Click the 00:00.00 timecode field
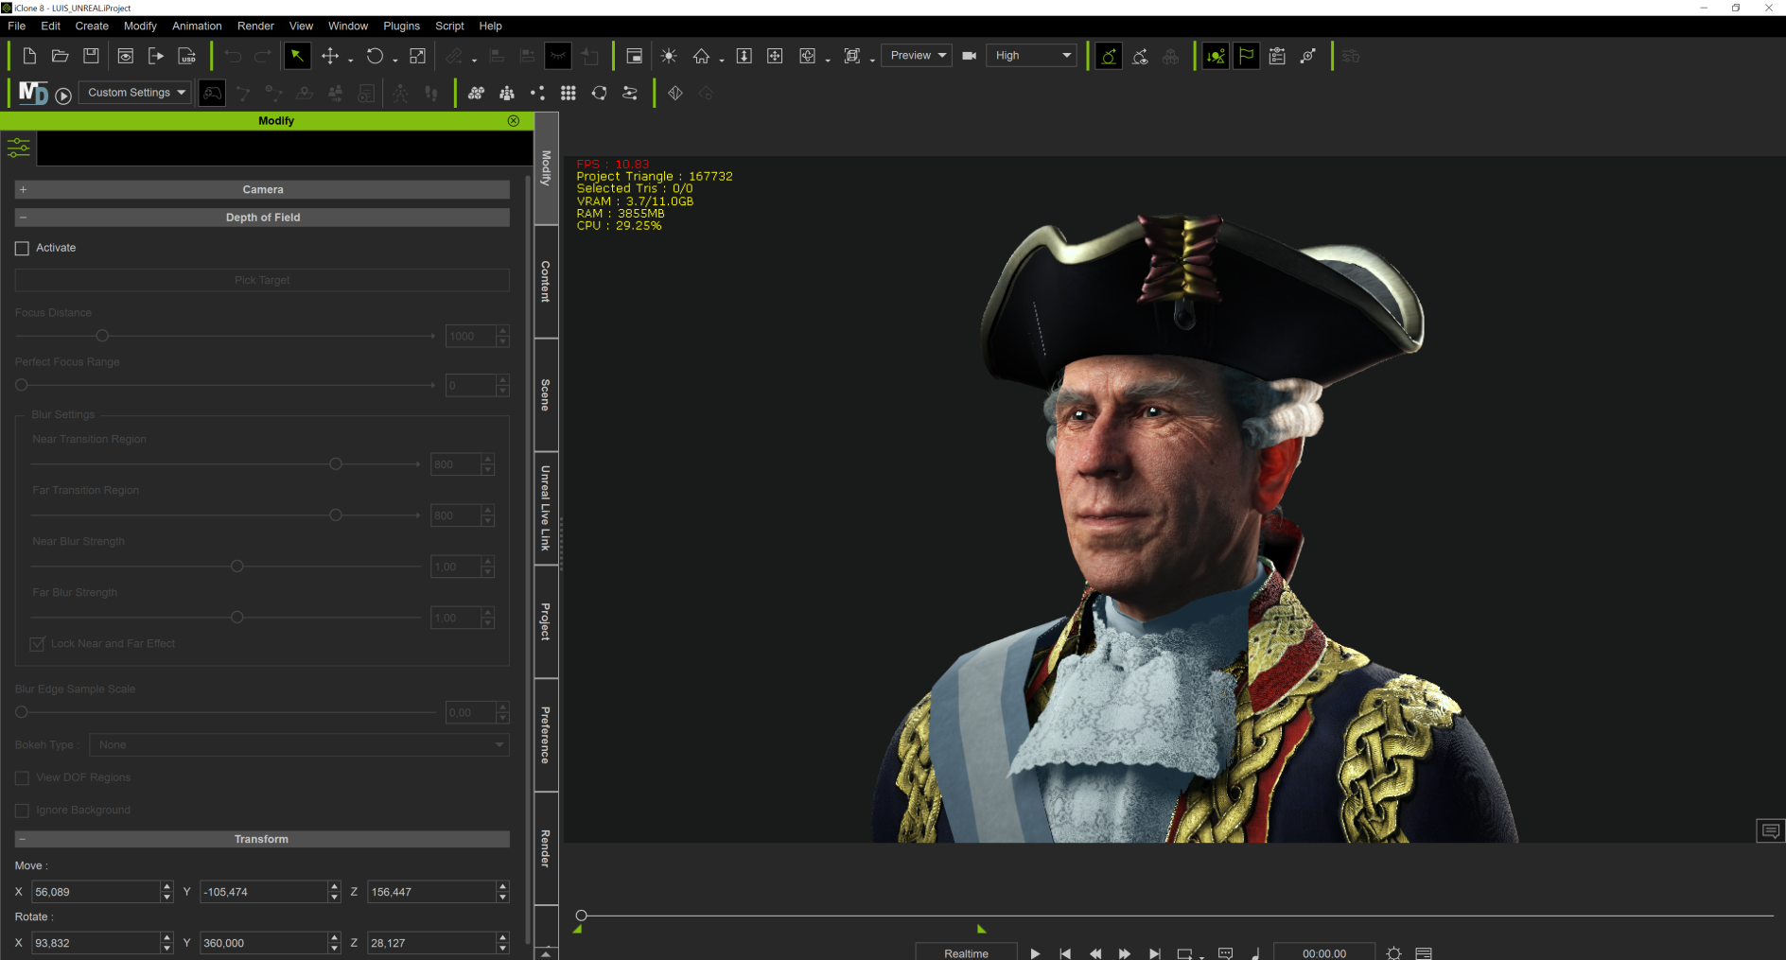This screenshot has width=1786, height=960. point(1323,952)
